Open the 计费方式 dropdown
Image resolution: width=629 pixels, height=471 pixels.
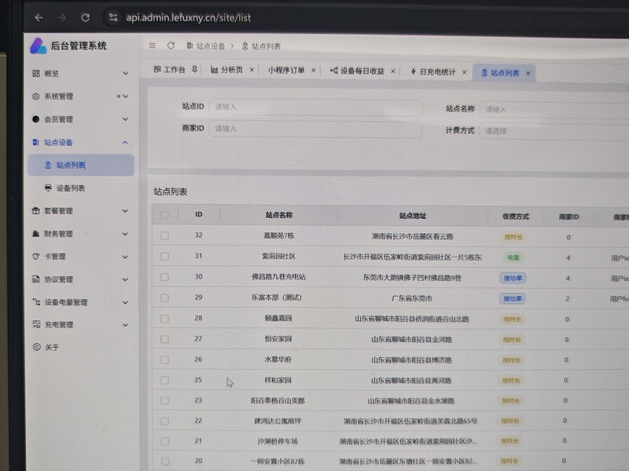[x=554, y=131]
